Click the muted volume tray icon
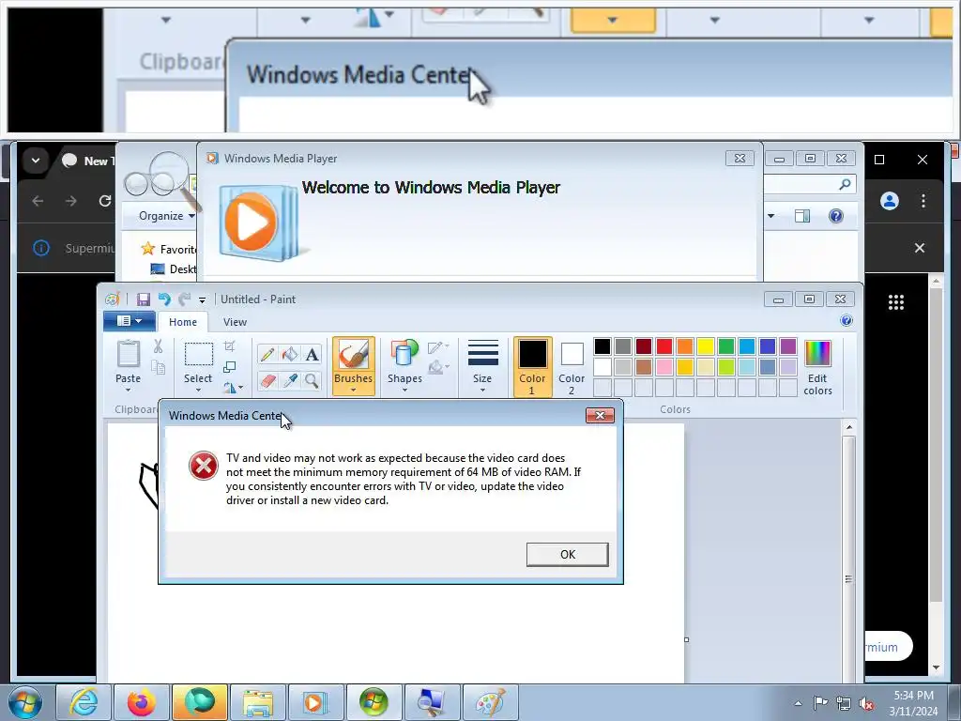 [x=866, y=703]
